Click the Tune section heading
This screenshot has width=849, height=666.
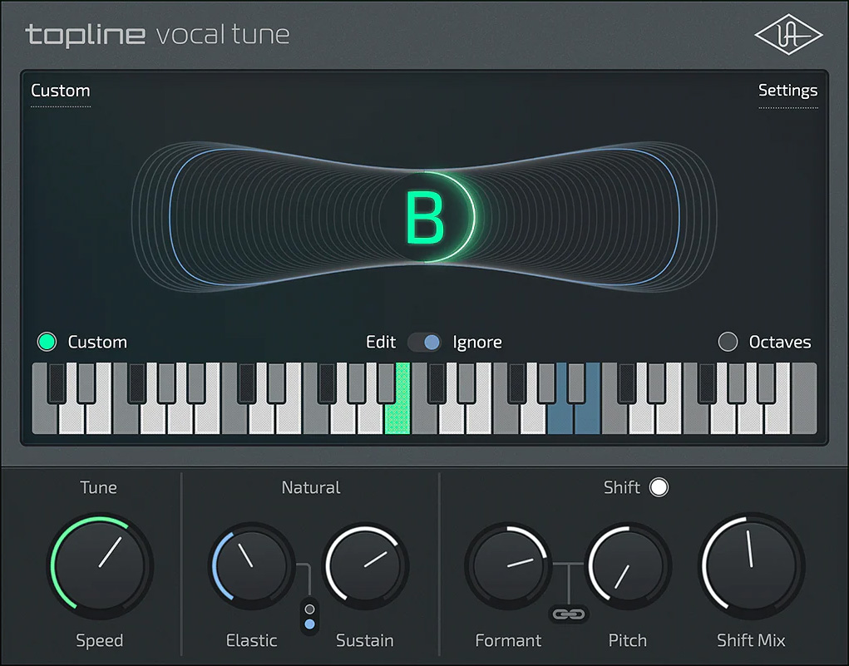[99, 487]
